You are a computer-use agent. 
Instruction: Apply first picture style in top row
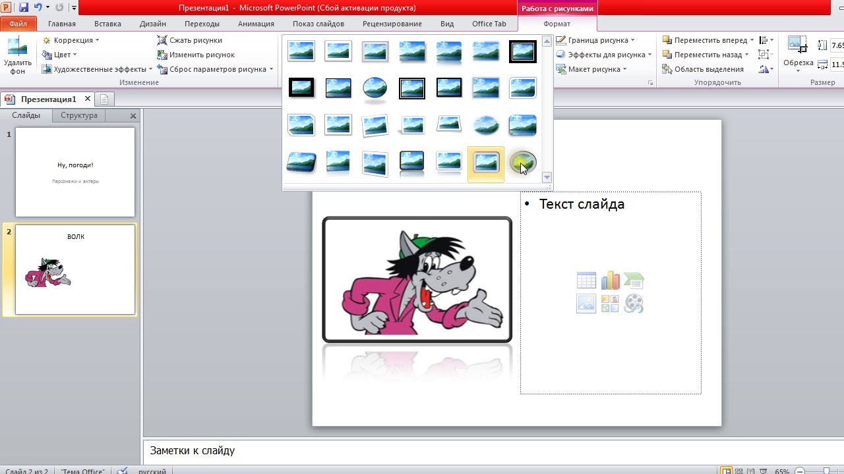(301, 51)
